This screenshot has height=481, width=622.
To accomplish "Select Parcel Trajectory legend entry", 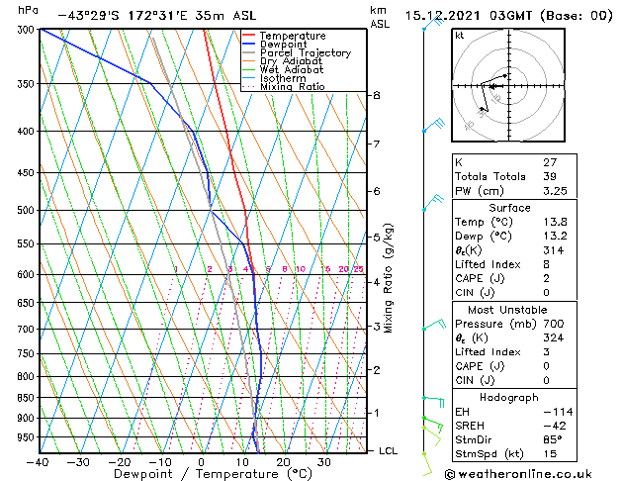I will click(305, 53).
